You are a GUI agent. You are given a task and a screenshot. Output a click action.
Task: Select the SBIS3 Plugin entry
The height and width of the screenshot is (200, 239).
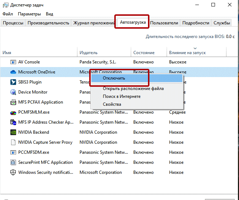[30, 82]
